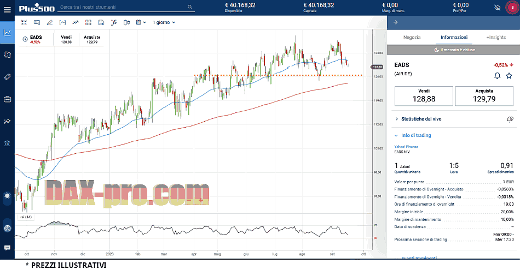Open the Yahoo! Finanza link
Image resolution: width=520 pixels, height=270 pixels.
tap(406, 147)
